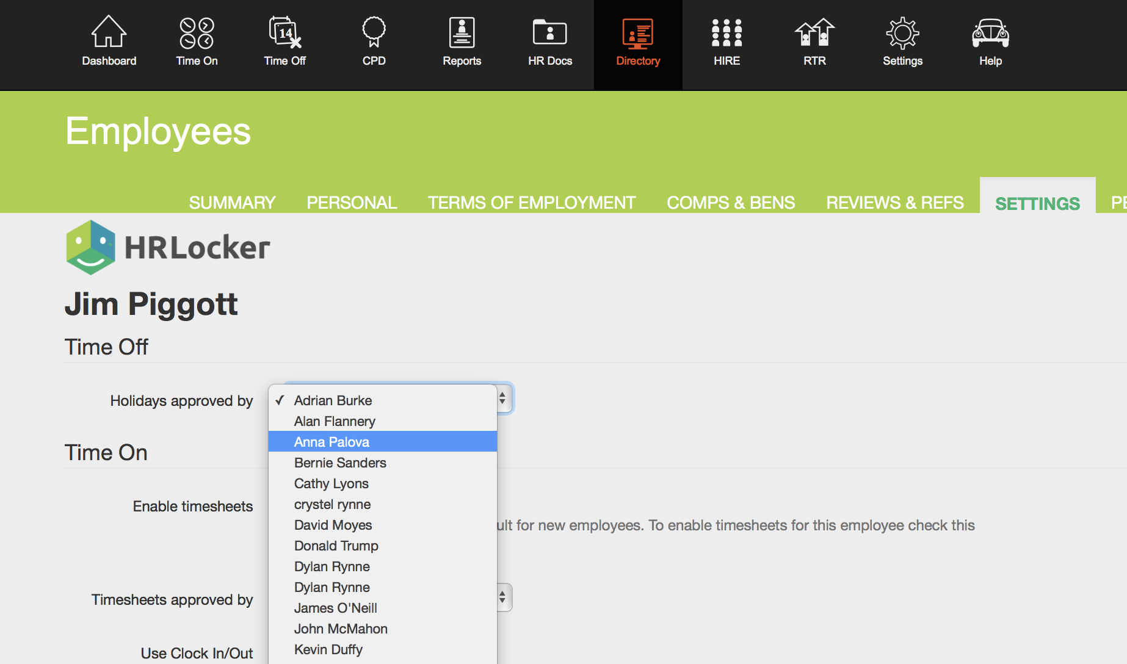
Task: Switch to the COMPS & BENS tab
Action: [731, 203]
